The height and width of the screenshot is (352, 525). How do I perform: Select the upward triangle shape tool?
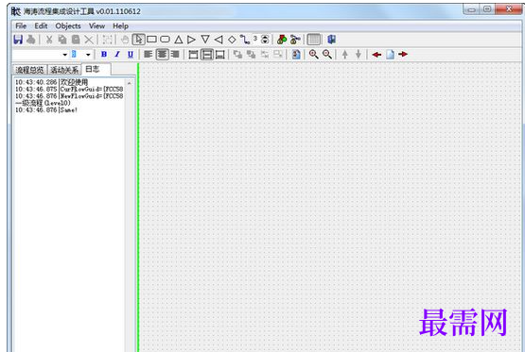[179, 40]
